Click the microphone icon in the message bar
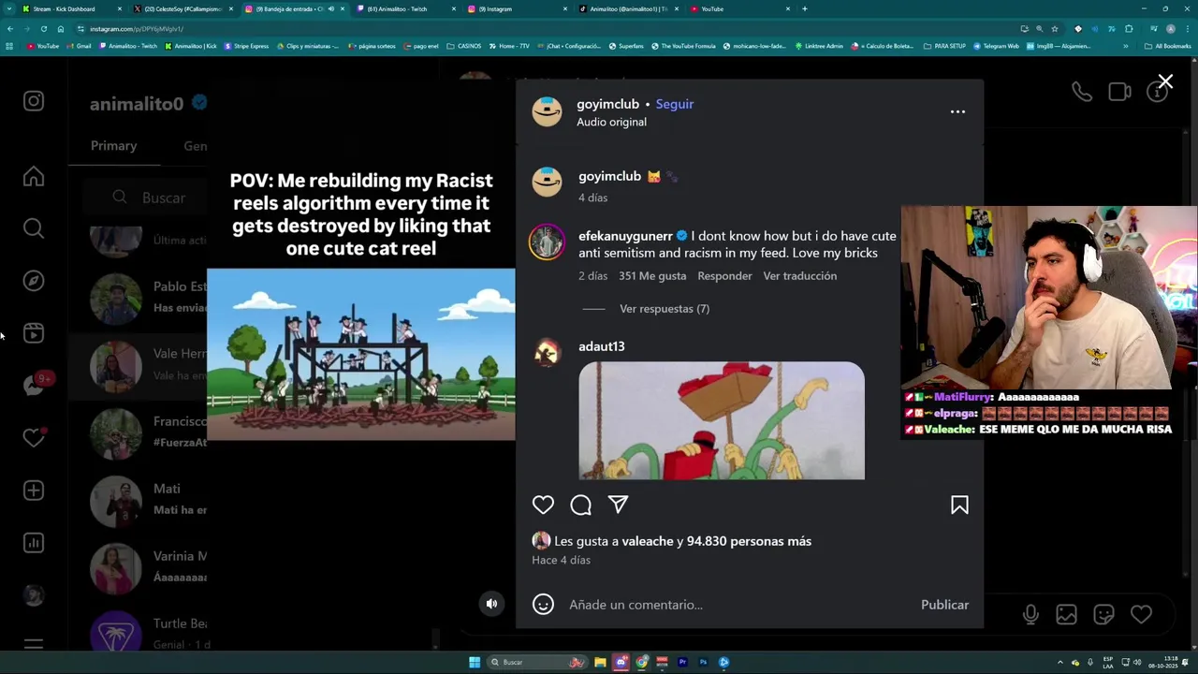The height and width of the screenshot is (674, 1198). coord(1030,614)
